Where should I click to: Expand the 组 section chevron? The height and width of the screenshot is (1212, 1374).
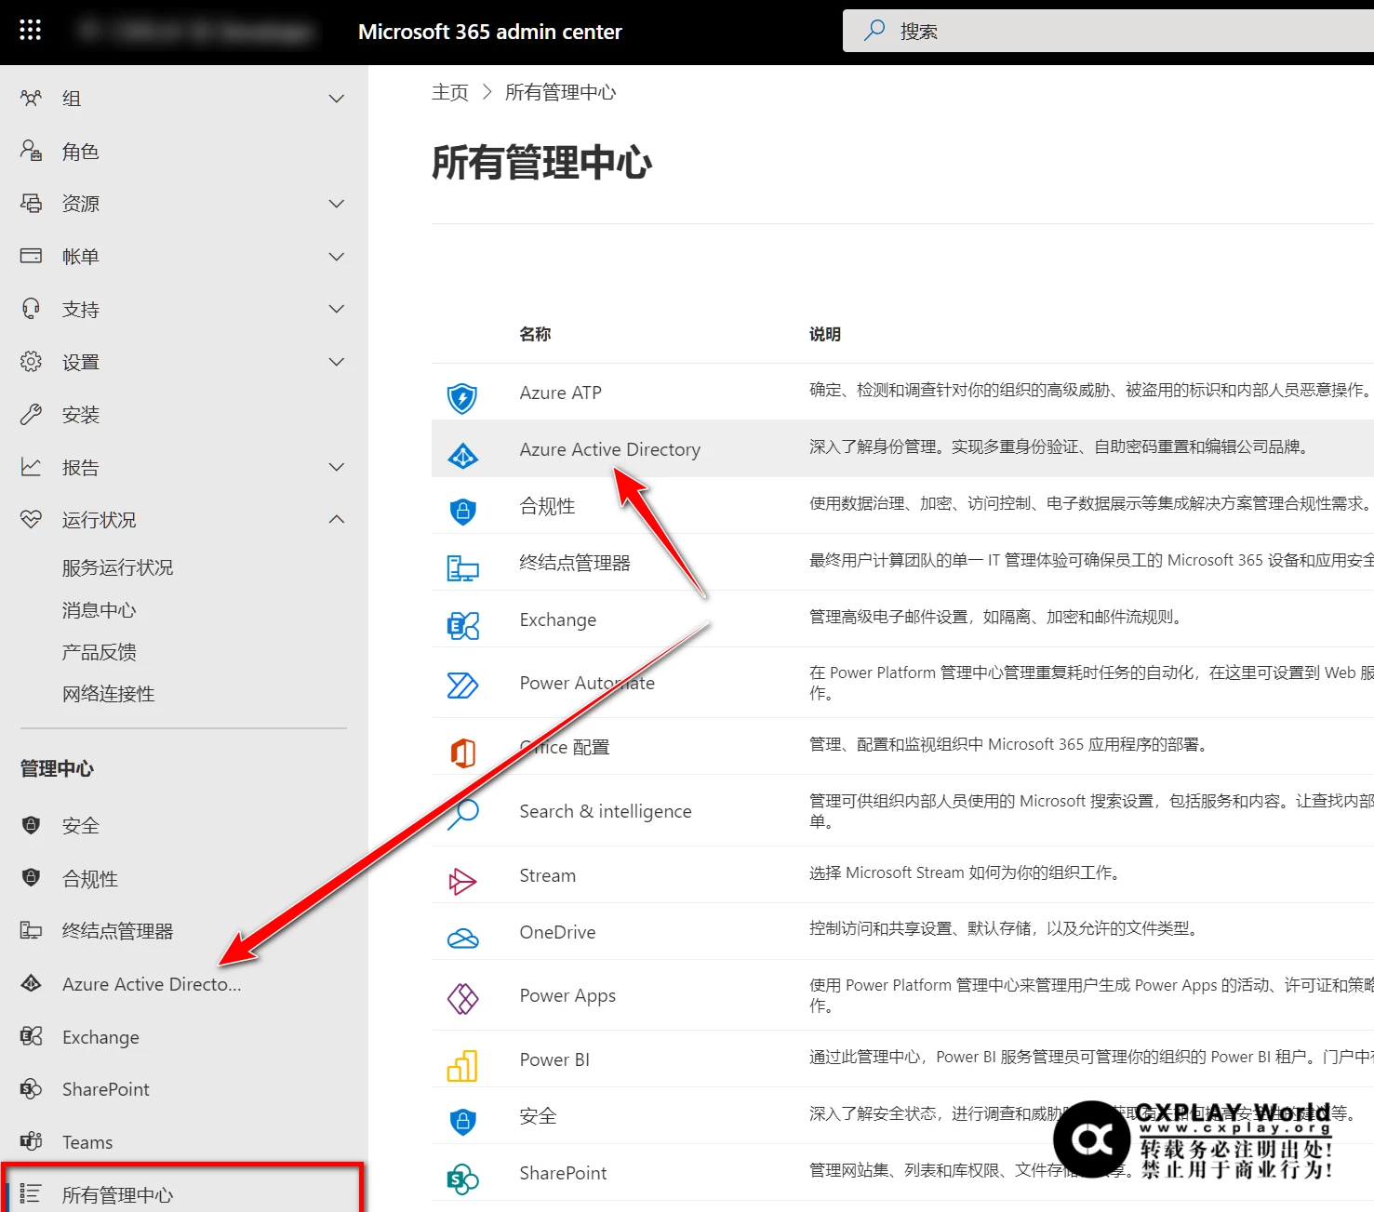[x=337, y=98]
